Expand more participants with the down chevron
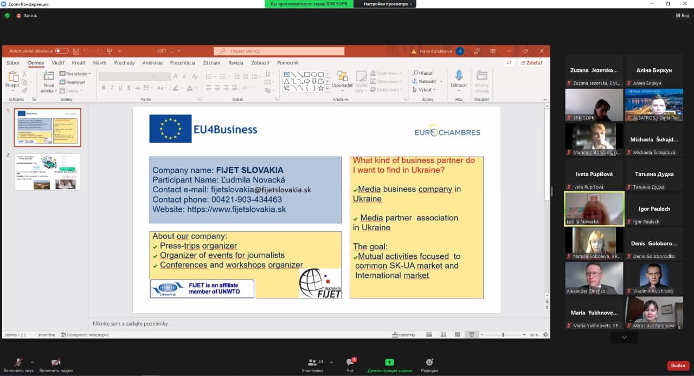694x376 pixels. pyautogui.click(x=624, y=337)
